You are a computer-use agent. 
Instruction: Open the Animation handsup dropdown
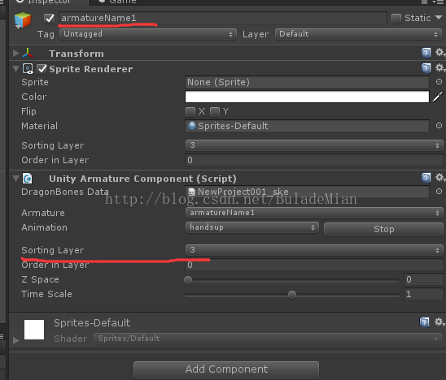pos(252,227)
